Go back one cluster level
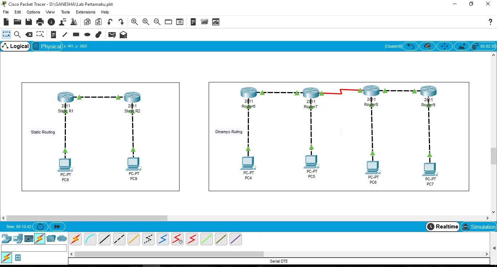The height and width of the screenshot is (267, 497). point(410,46)
